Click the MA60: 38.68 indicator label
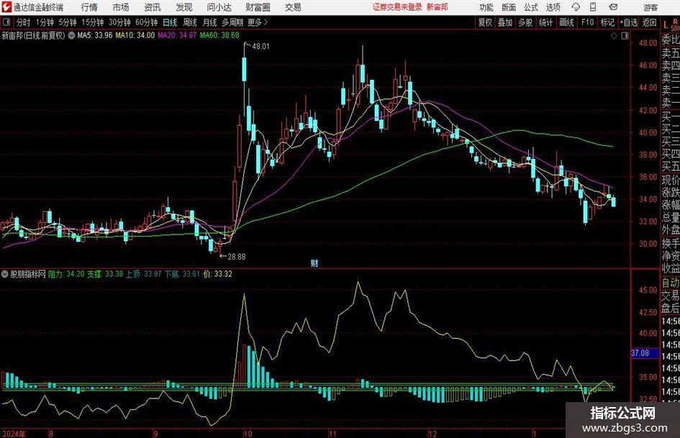This screenshot has width=680, height=438. tap(219, 35)
